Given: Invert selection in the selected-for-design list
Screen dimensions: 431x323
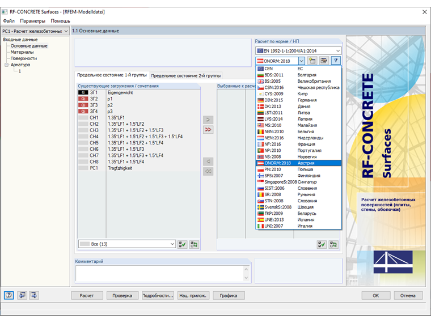Looking at the screenshot, I should [x=333, y=244].
